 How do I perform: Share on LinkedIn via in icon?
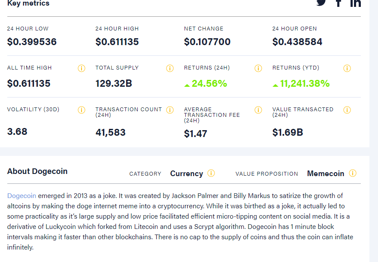[355, 3]
